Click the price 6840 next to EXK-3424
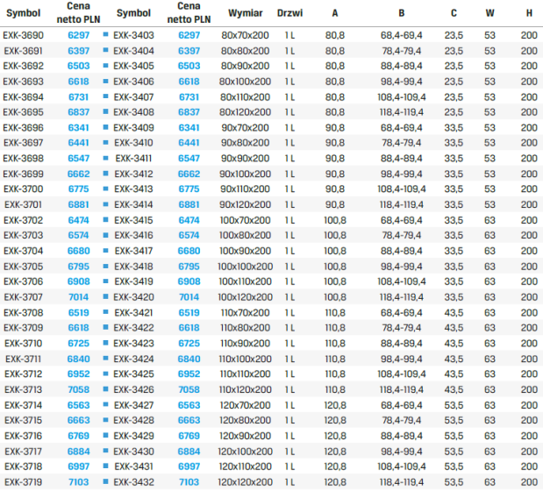This screenshot has width=543, height=491. point(189,359)
